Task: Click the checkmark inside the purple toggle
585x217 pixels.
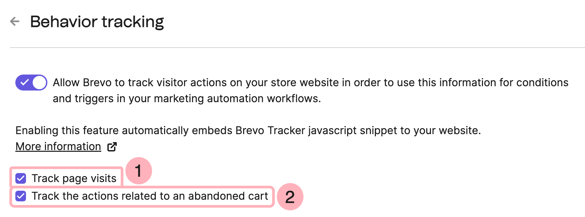Action: pos(24,83)
